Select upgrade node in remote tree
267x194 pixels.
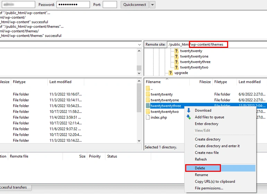(181, 73)
